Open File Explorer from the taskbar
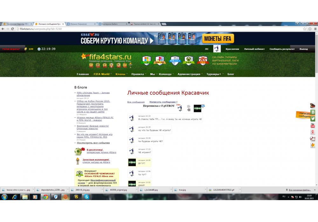 coord(25,197)
